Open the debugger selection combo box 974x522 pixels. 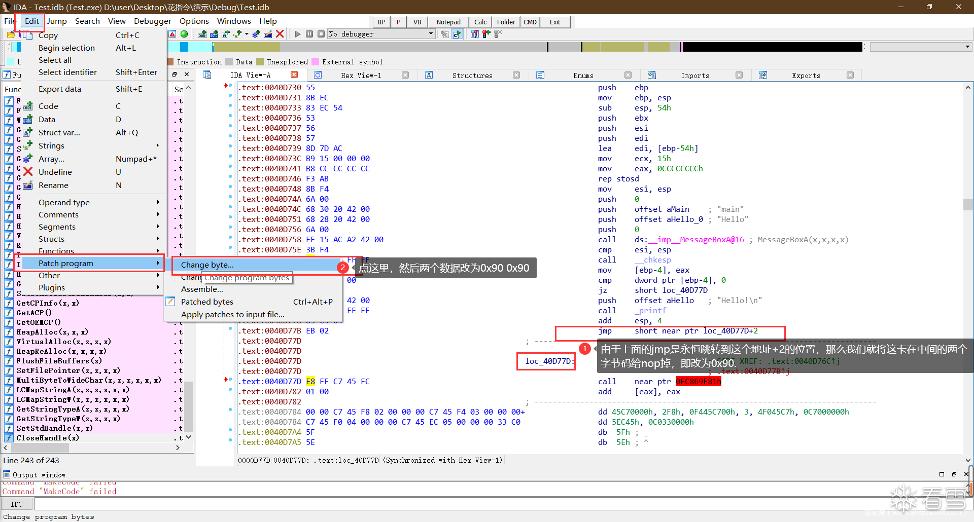pyautogui.click(x=381, y=34)
